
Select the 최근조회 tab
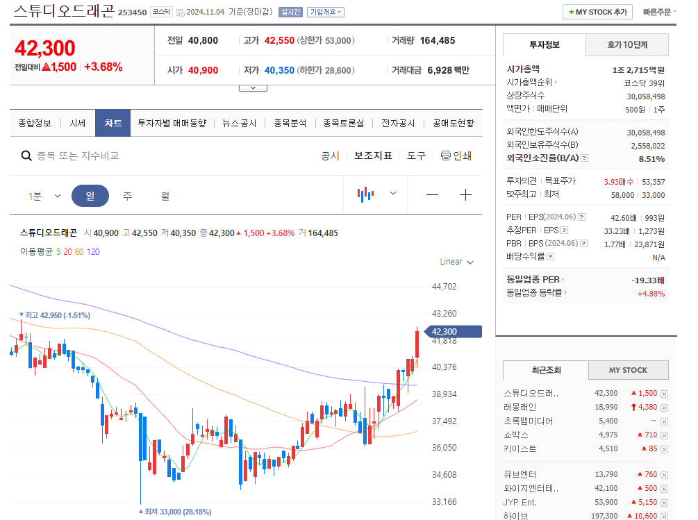click(x=546, y=370)
